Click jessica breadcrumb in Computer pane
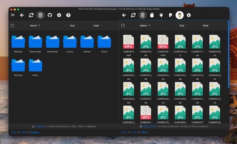The image size is (237, 144). coord(35,132)
